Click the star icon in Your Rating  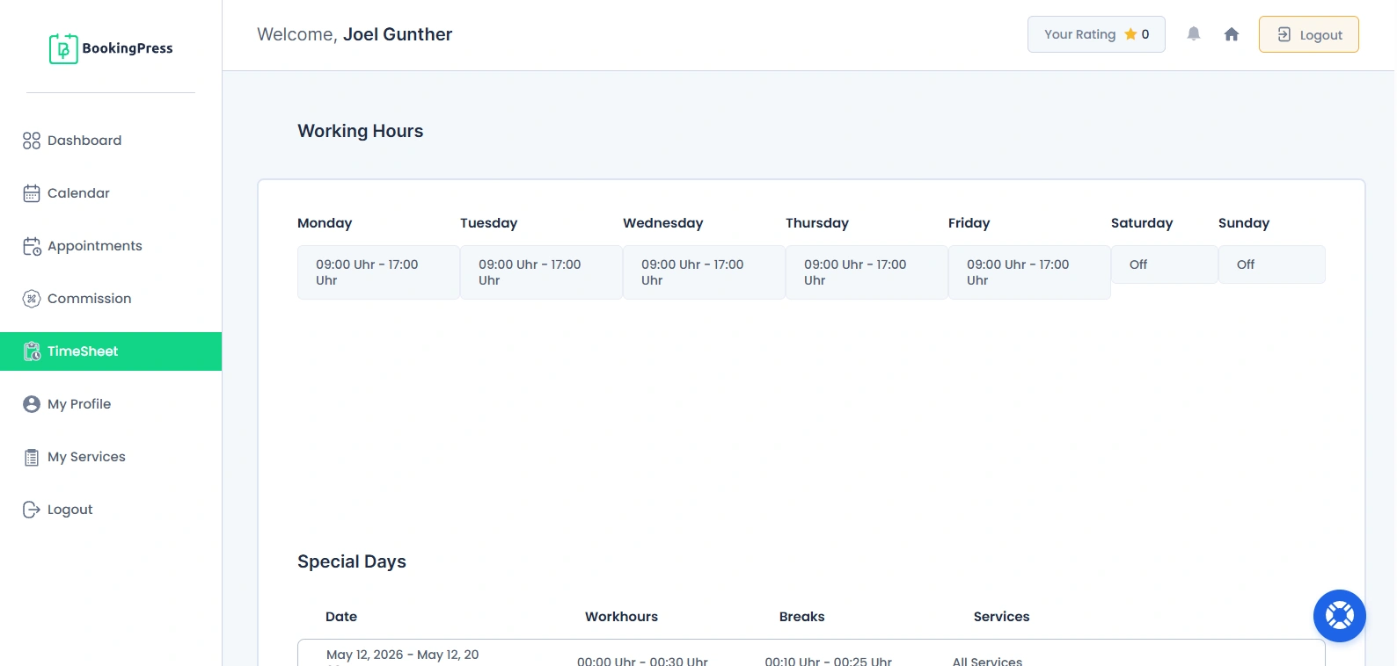(1130, 34)
